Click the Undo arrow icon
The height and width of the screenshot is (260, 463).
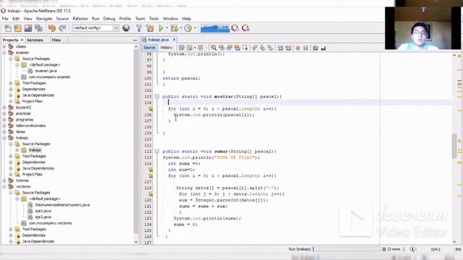(52, 28)
